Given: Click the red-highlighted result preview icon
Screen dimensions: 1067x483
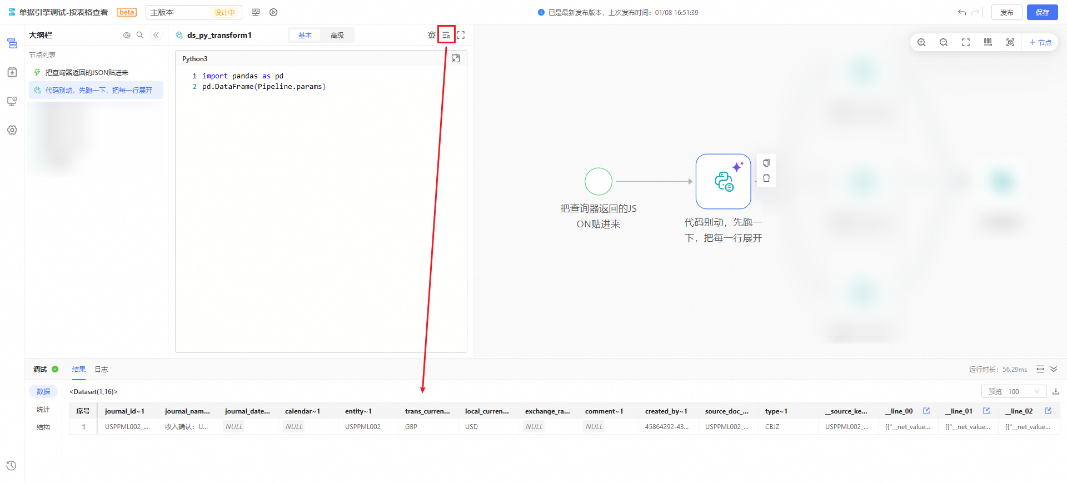Looking at the screenshot, I should point(446,35).
